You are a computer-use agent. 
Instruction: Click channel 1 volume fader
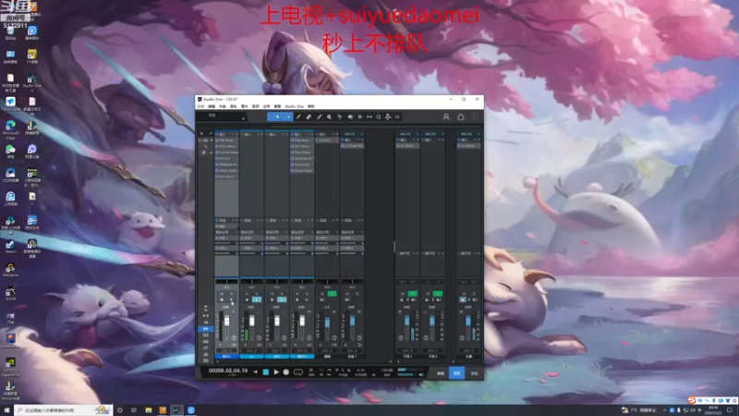tap(226, 321)
